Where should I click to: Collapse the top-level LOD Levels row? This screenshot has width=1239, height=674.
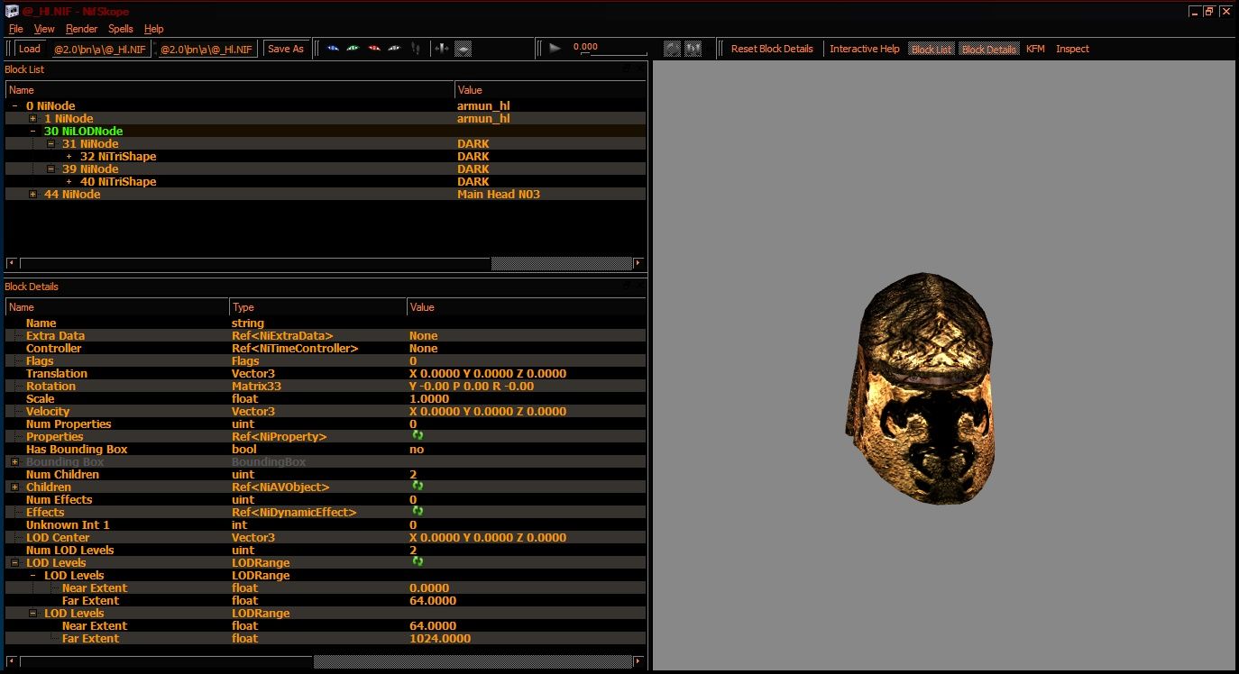click(14, 563)
